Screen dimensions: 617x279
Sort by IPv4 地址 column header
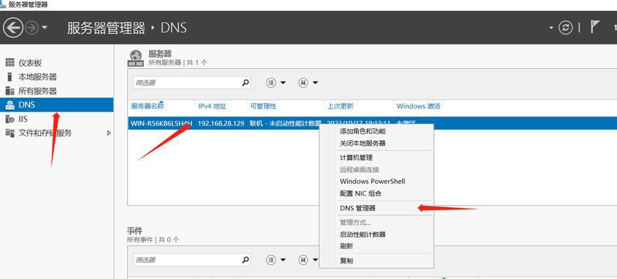pos(212,106)
